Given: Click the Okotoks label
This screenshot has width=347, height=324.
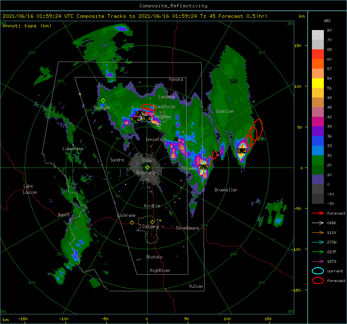Looking at the screenshot, I should tap(154, 257).
